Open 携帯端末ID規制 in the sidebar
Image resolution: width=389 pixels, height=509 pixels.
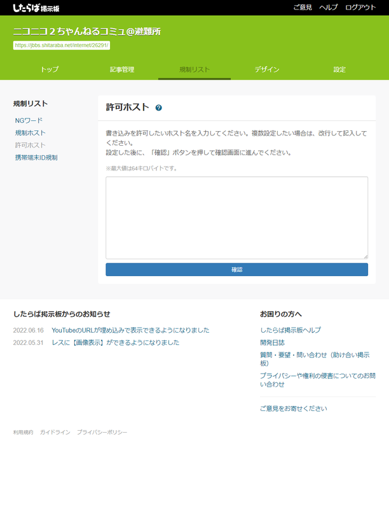point(36,157)
